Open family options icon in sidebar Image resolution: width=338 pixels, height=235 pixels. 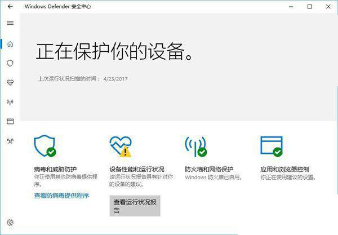pos(10,140)
